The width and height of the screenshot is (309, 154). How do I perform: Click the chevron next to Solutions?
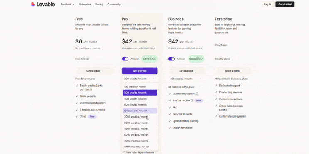(x=74, y=4)
